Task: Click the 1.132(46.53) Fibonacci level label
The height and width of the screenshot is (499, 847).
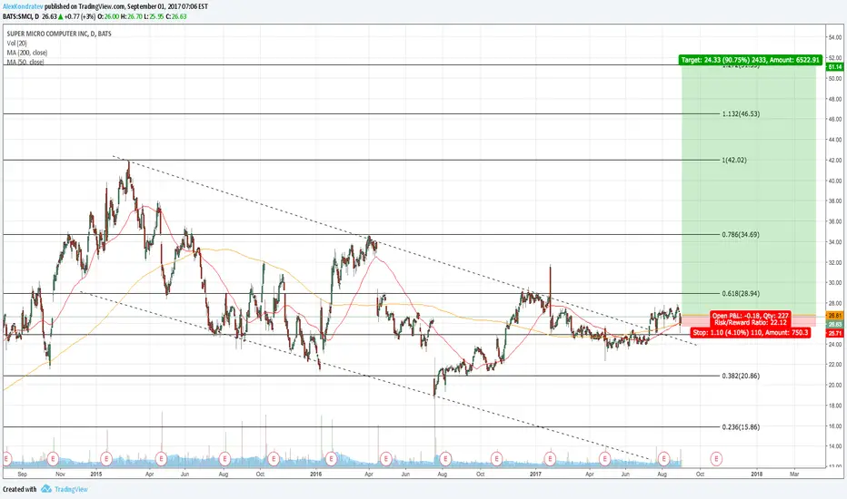Action: pos(741,113)
